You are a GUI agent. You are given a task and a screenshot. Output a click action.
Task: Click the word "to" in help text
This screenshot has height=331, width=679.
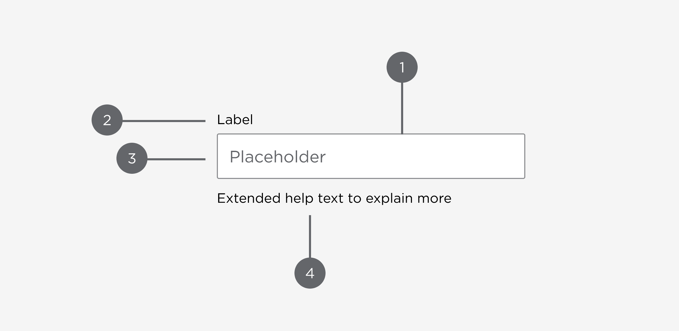coord(355,199)
